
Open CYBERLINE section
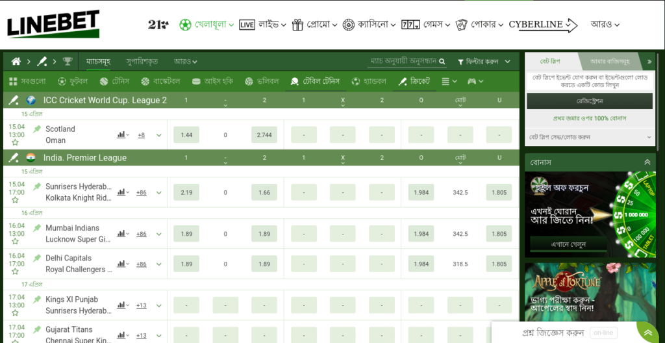tap(543, 25)
